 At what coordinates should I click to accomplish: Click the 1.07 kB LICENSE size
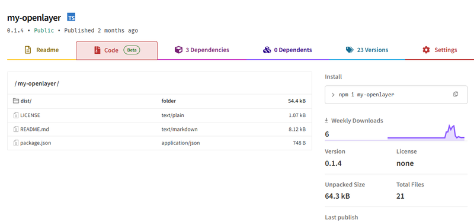(x=297, y=115)
